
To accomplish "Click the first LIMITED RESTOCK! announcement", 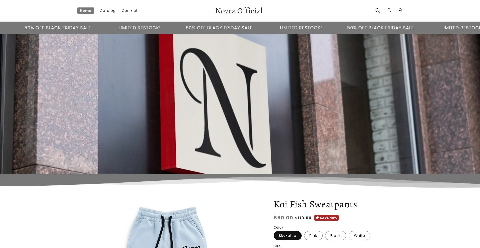I will [x=139, y=28].
